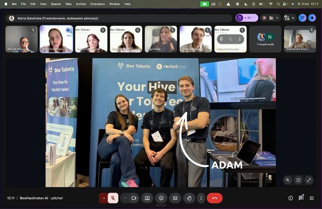Select Aleksandra Pszcz... video thumbnail
Viewport: 322px width, 209px height.
pos(300,39)
